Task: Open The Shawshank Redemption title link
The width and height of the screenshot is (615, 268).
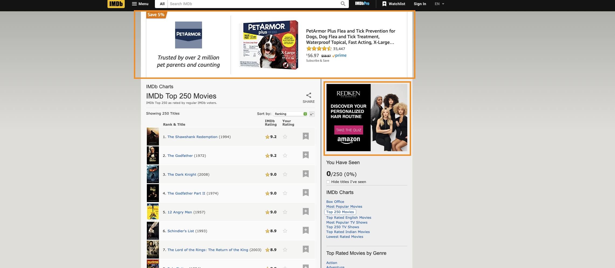Action: pos(192,137)
